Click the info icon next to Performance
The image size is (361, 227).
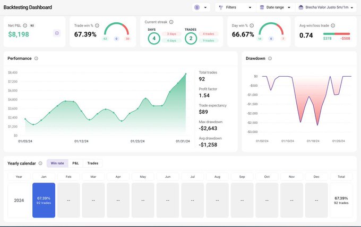[36, 59]
